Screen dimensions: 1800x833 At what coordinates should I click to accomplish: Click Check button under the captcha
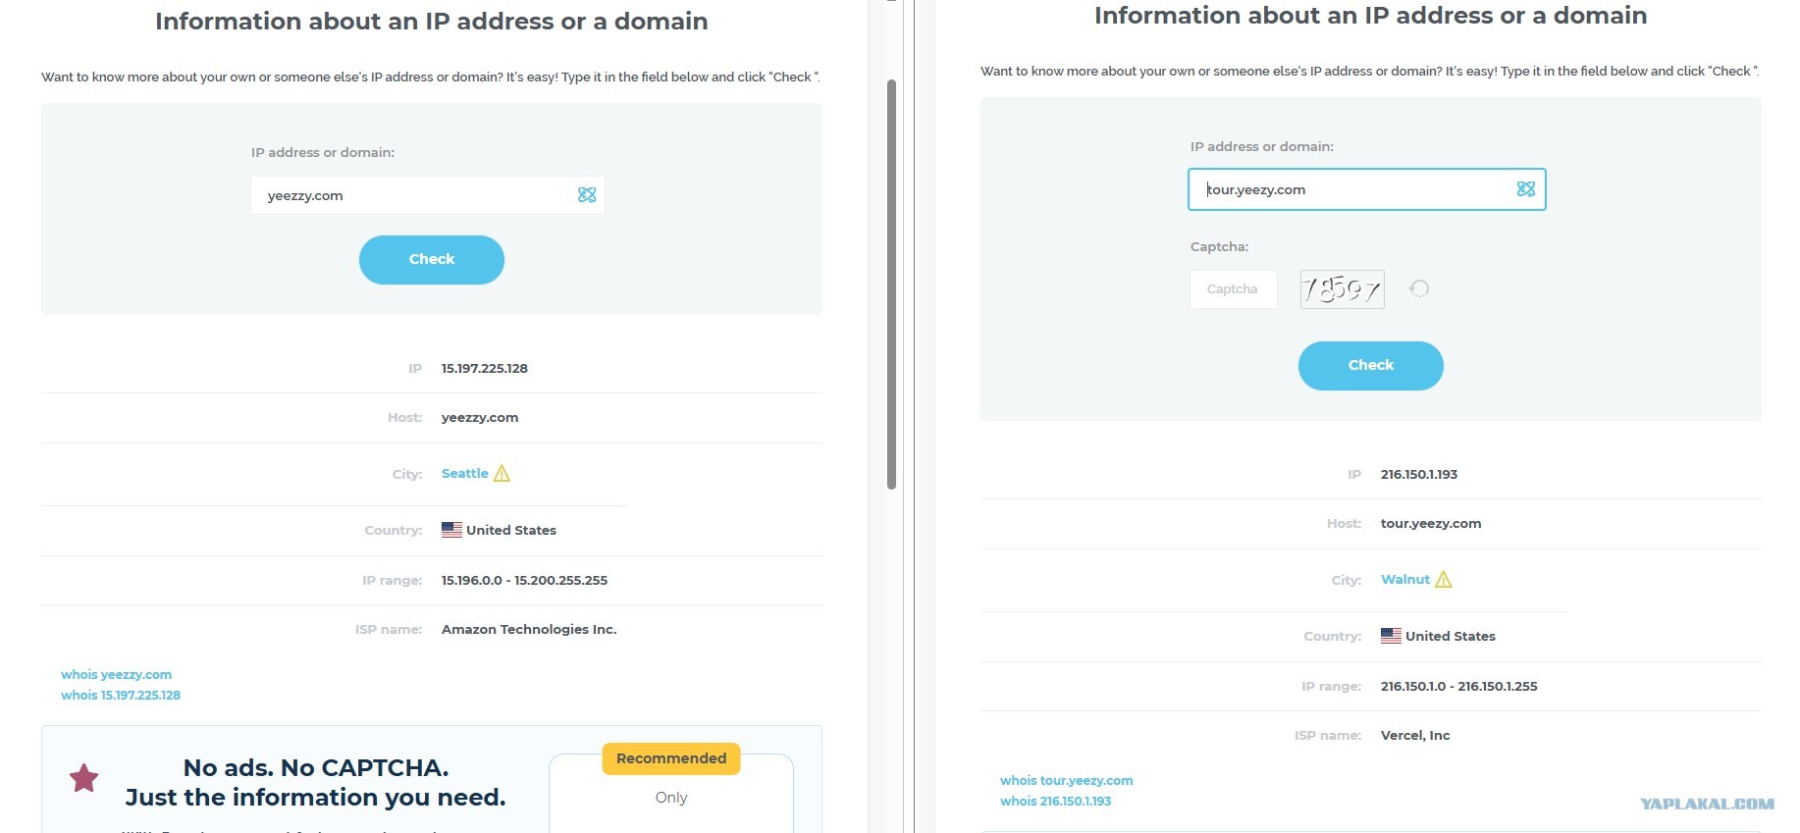coord(1371,366)
